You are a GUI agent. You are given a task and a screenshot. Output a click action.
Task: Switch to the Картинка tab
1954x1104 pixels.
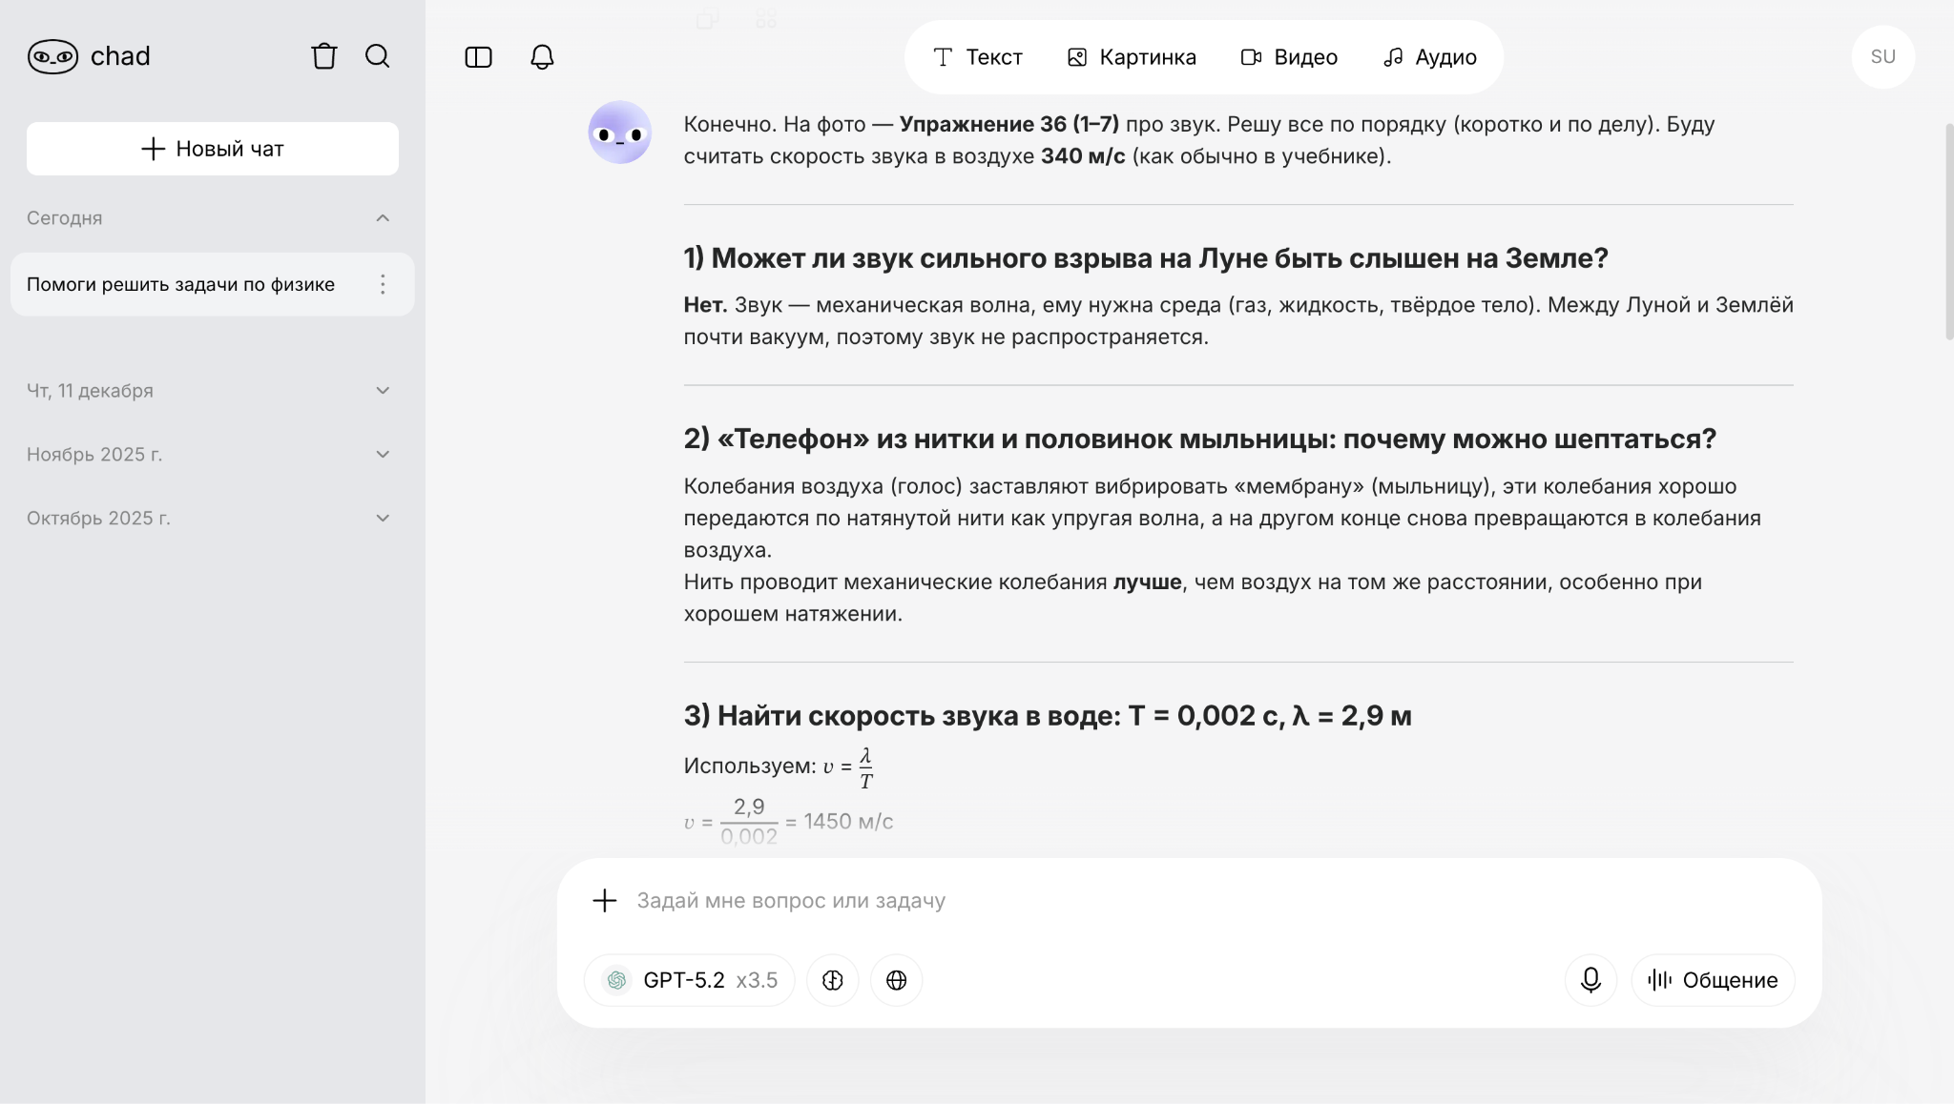pos(1131,57)
